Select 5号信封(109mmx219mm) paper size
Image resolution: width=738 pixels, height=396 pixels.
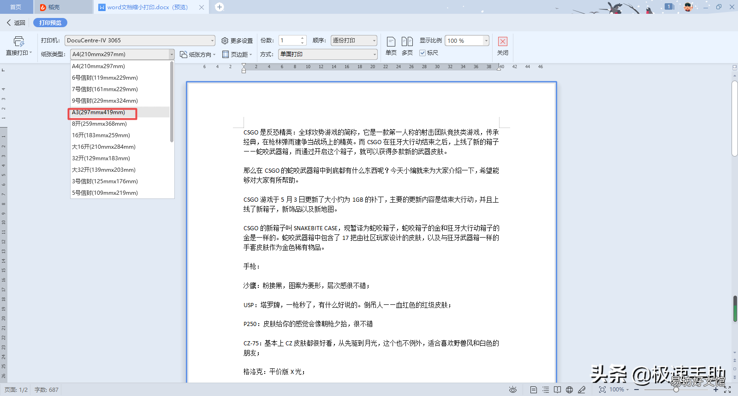120,193
